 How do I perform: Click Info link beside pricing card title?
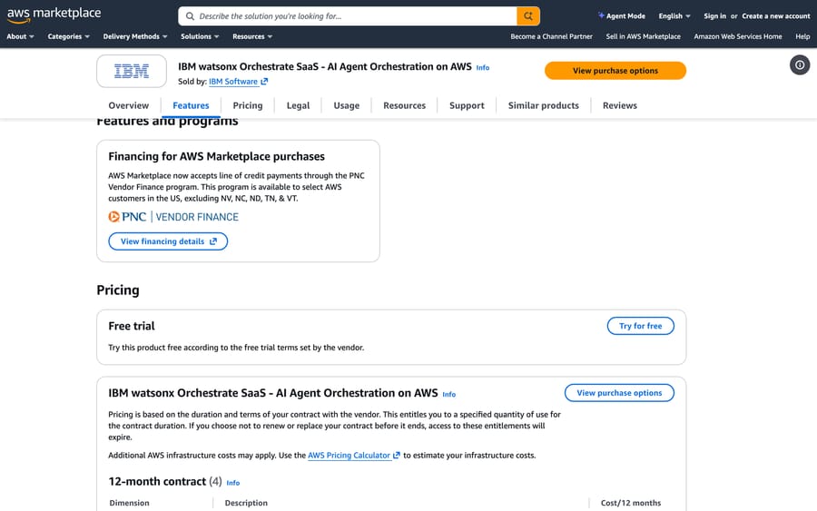click(448, 394)
